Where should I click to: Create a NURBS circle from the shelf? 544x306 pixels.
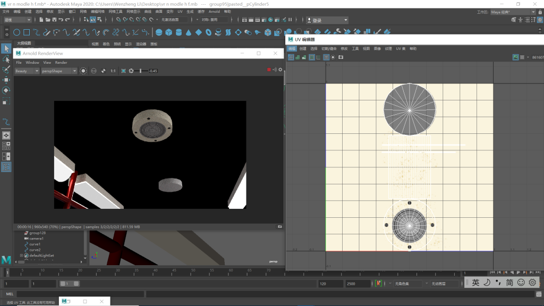pyautogui.click(x=16, y=32)
